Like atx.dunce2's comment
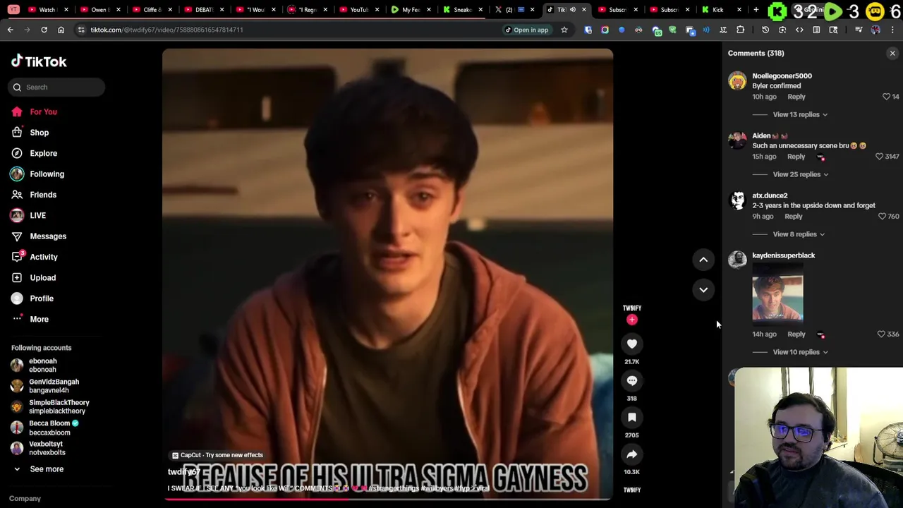903x508 pixels. pos(882,217)
